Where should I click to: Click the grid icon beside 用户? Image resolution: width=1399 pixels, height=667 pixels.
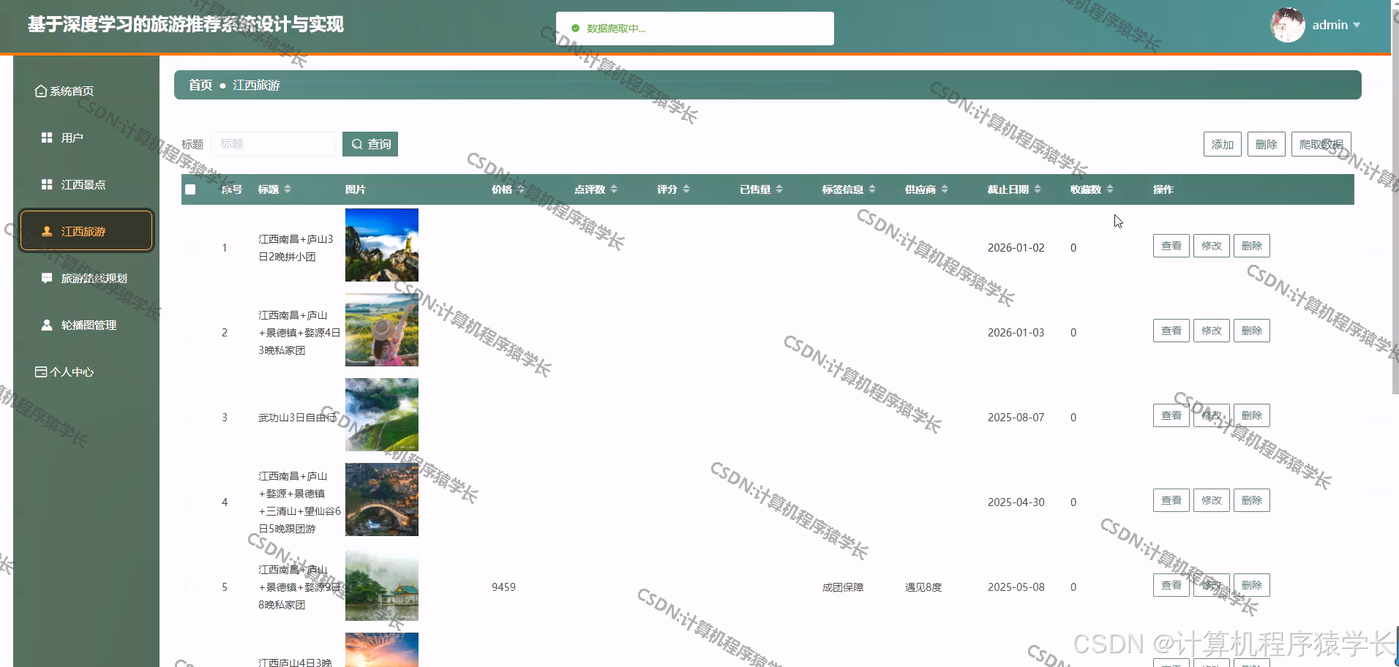click(x=47, y=137)
